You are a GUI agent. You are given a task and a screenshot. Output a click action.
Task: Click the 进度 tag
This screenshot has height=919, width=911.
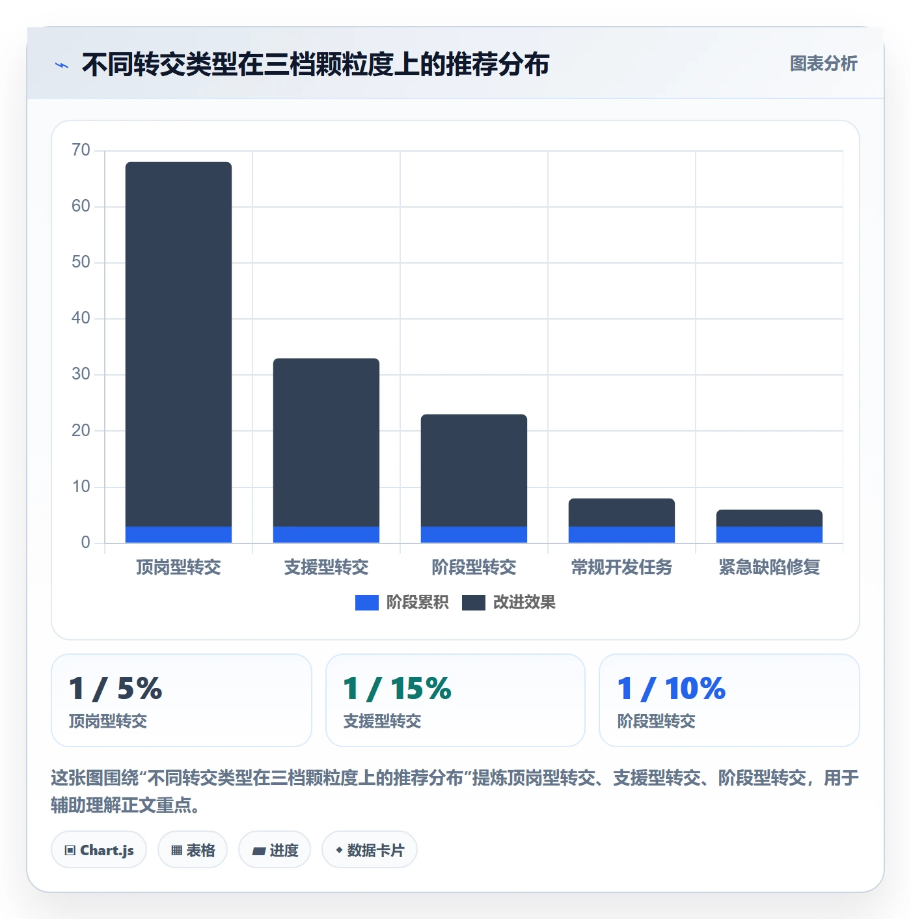click(x=275, y=850)
